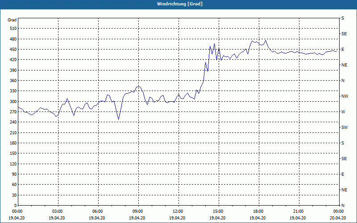
Task: Select the 'W' compass direction label
Action: click(343, 112)
